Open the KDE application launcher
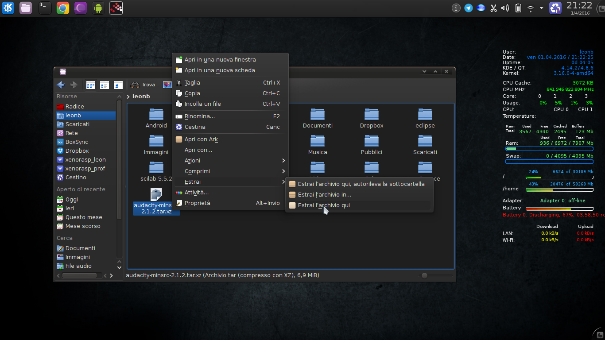 (x=8, y=8)
